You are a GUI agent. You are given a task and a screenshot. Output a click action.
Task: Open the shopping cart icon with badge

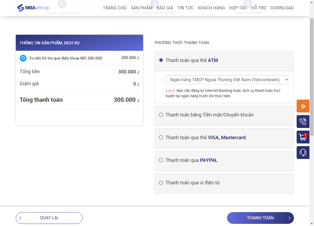pos(303,137)
